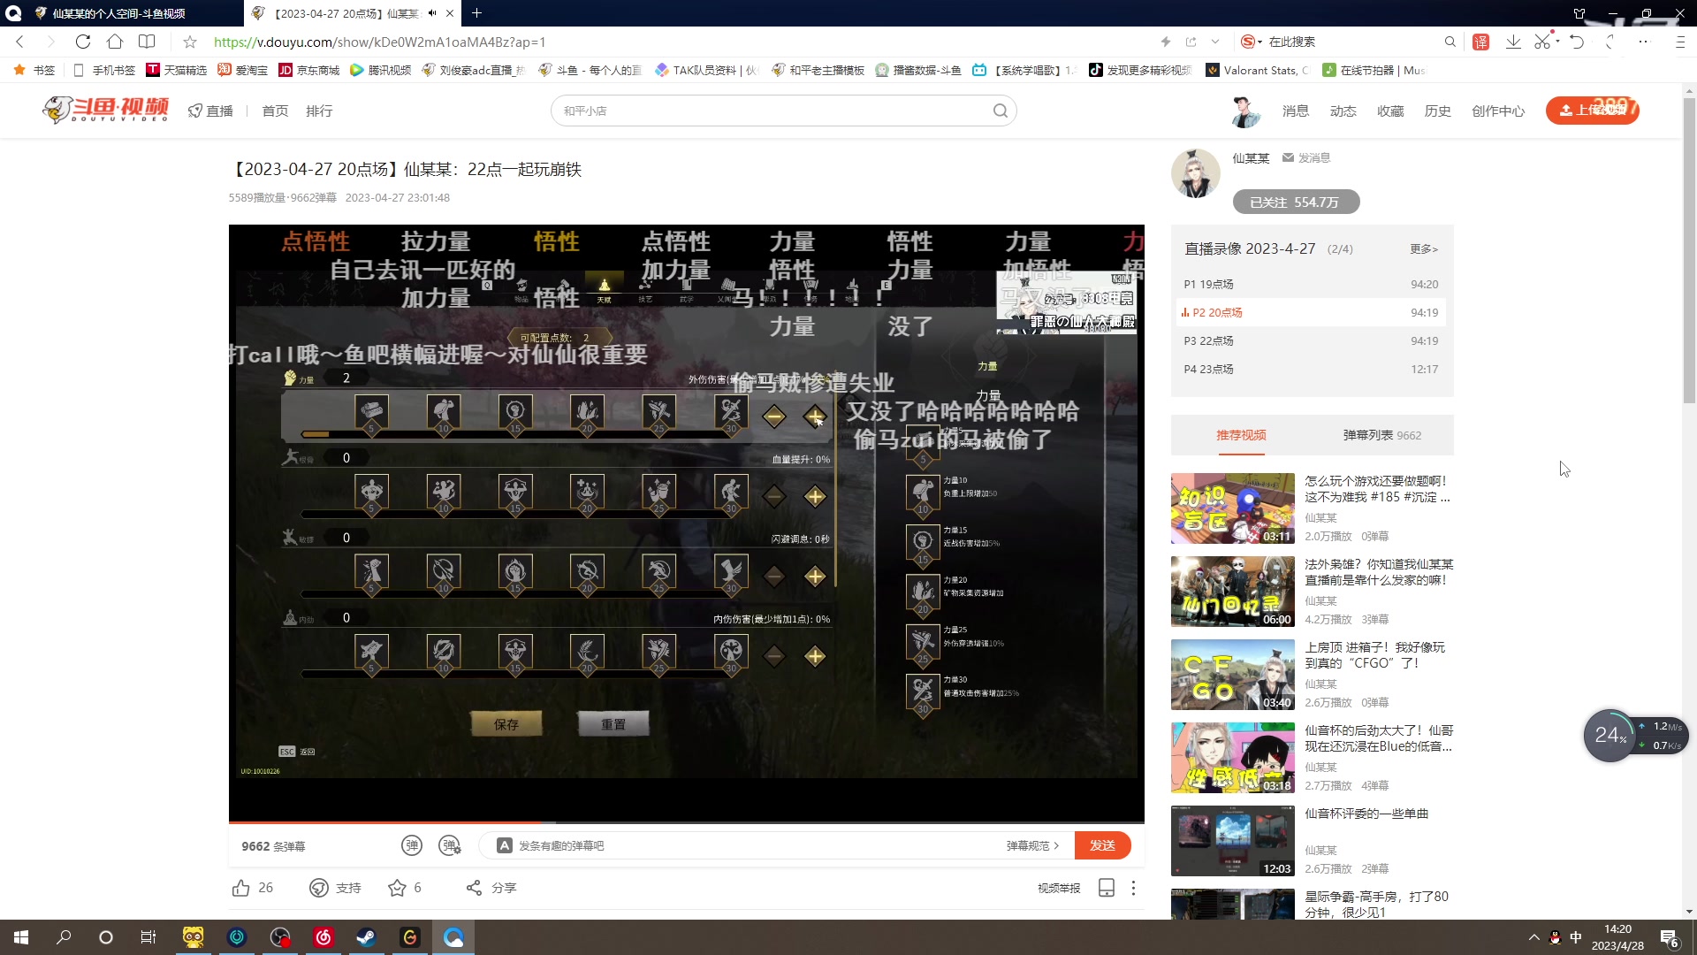Toggle the 已关注 follow state
Viewport: 1697px width, 955px height.
coord(1295,202)
